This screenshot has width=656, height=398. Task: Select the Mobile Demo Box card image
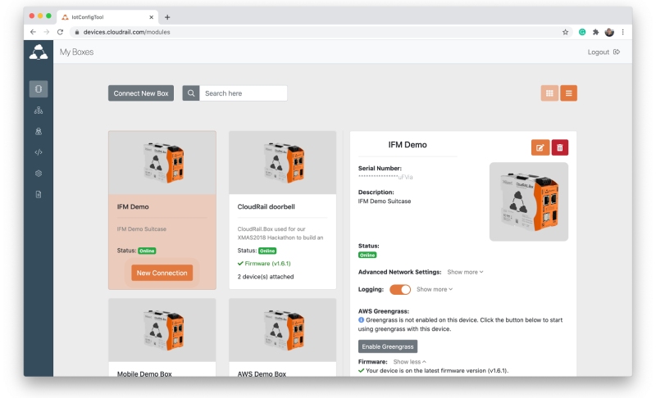162,330
